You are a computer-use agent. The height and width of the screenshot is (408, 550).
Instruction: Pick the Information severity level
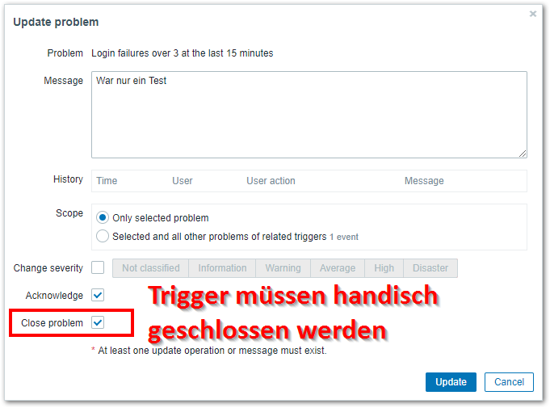point(222,268)
